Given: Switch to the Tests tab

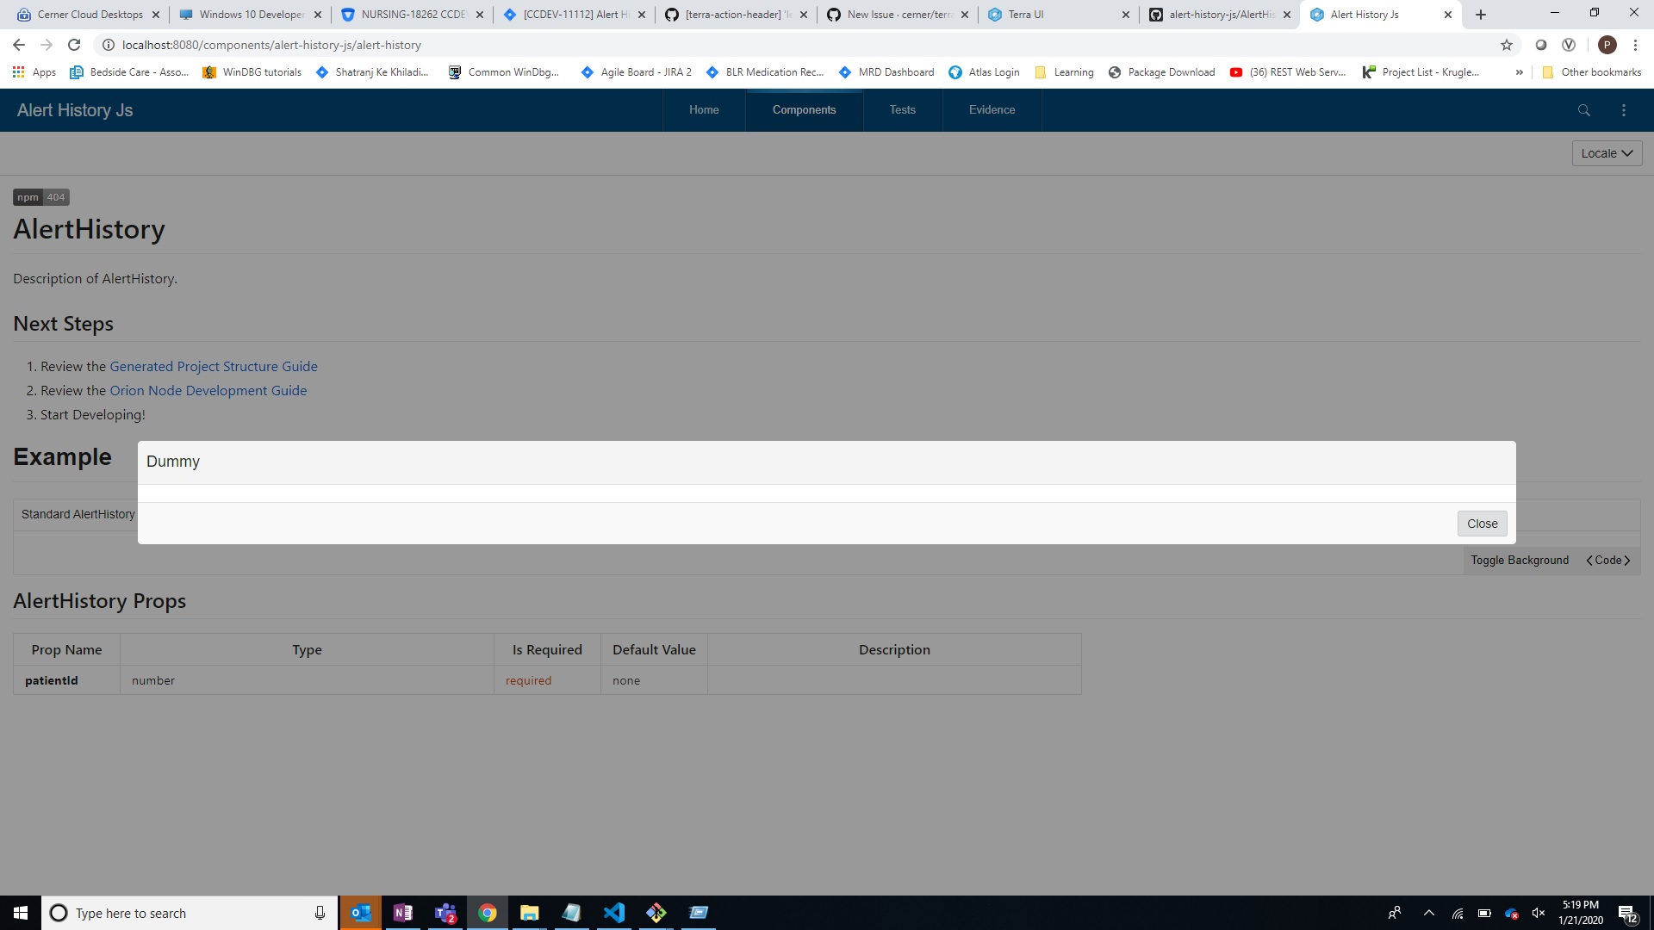Looking at the screenshot, I should (903, 110).
